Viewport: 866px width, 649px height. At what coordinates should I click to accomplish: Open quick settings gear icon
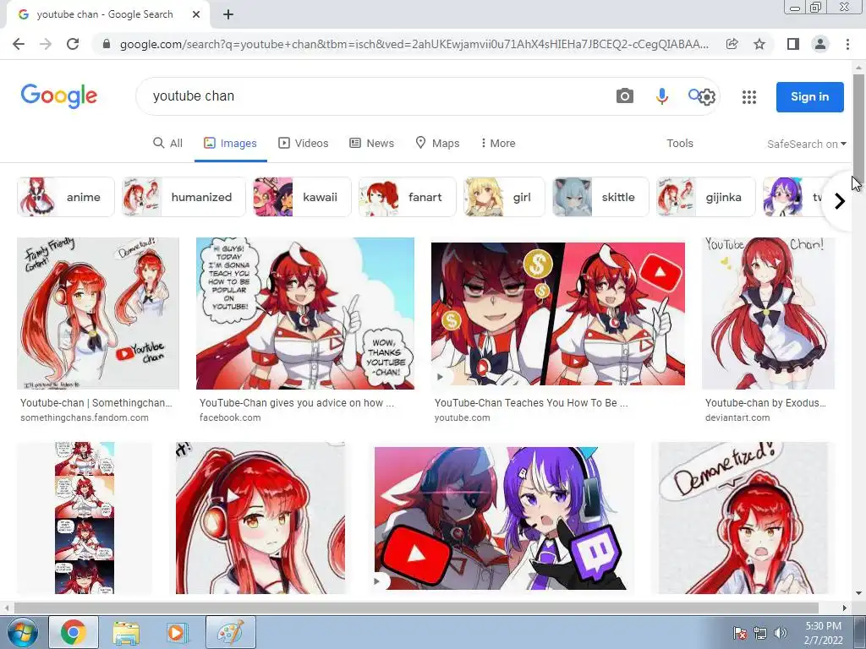coord(707,97)
